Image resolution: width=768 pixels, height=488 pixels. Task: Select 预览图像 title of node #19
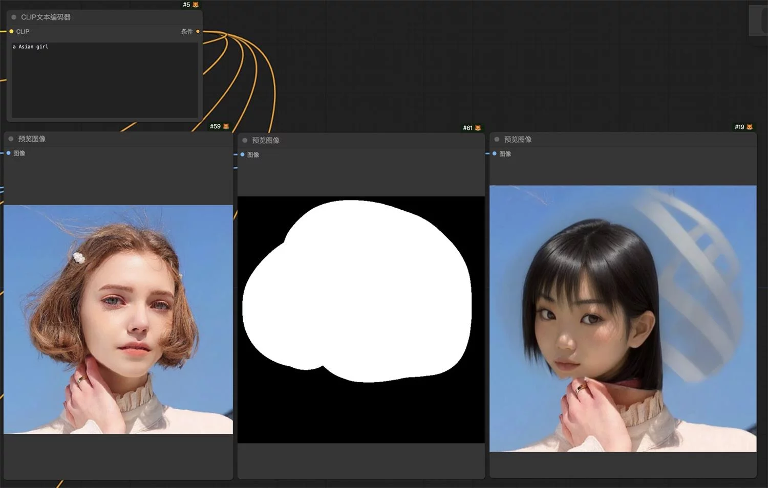(518, 139)
